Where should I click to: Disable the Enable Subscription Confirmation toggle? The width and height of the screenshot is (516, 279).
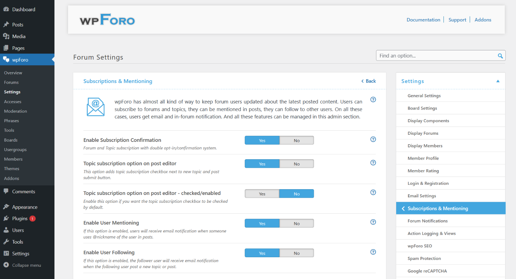pyautogui.click(x=296, y=140)
